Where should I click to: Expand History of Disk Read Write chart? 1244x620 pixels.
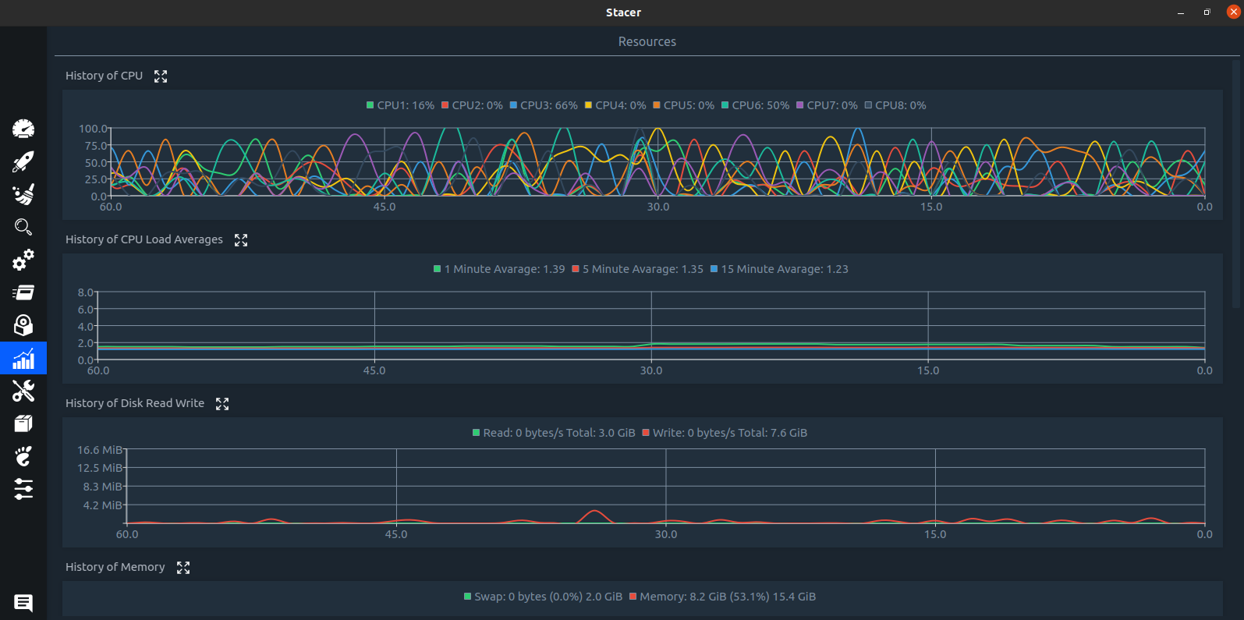(x=222, y=404)
